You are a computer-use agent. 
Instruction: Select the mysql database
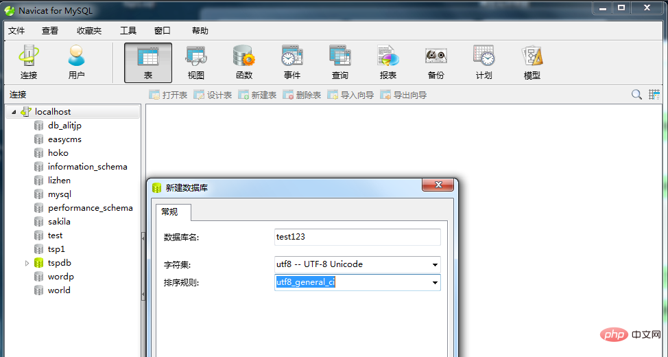59,194
